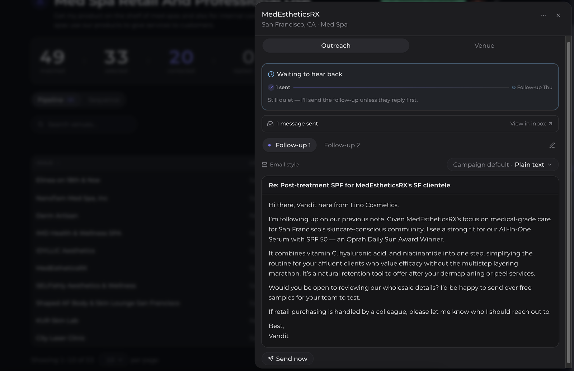Click the paragraph about reviewing wholesale details
Screen dimensions: 574x371
400,293
